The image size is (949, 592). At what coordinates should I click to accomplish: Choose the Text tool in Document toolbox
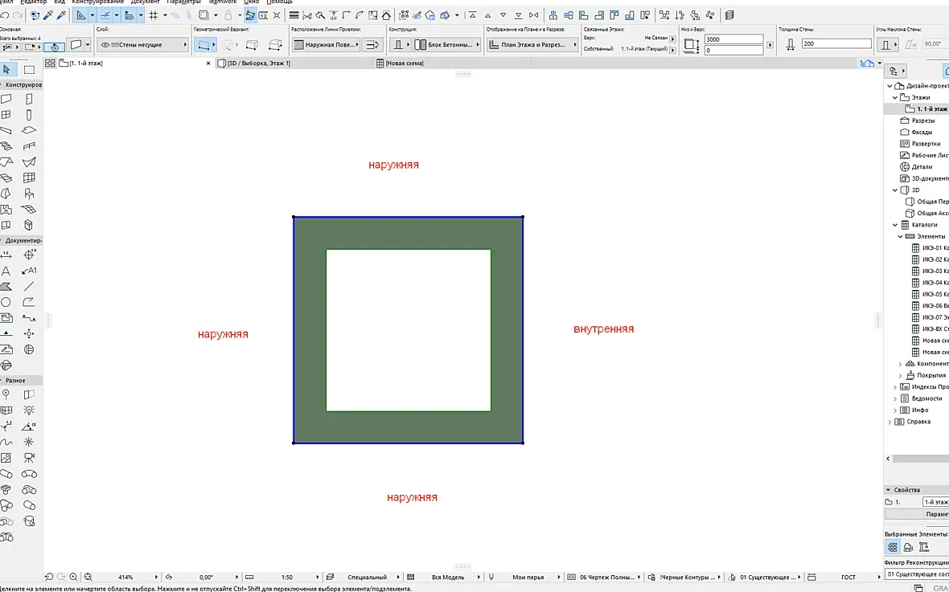pos(6,271)
